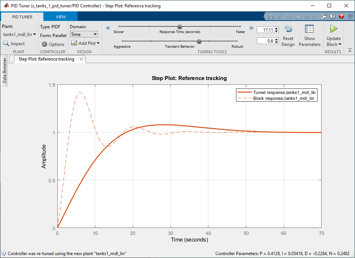Click the Response Time slider handle
This screenshot has width=355, height=258.
tap(180, 26)
